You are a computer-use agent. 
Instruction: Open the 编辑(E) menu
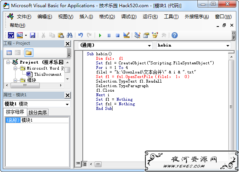coord(45,17)
